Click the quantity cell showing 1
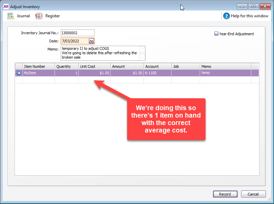Viewport: 274px width, 204px height. 66,73
